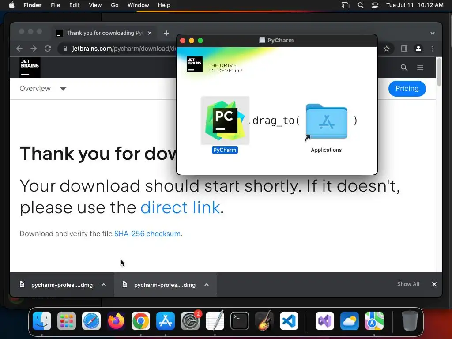Screen dimensions: 452x339
Task: Open Spotlight search in menu bar
Action: point(360,5)
